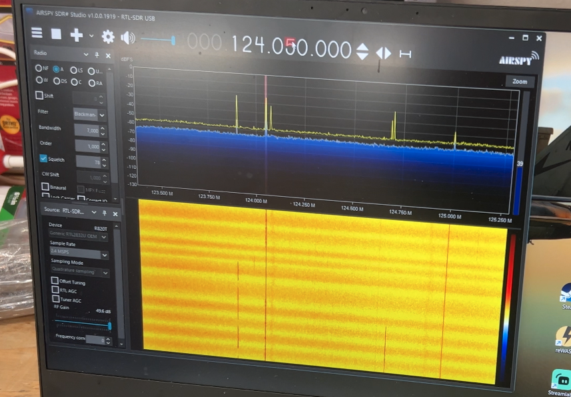Viewport: 571px width, 397px height.
Task: Enable the RTL AGC checkbox
Action: 55,289
